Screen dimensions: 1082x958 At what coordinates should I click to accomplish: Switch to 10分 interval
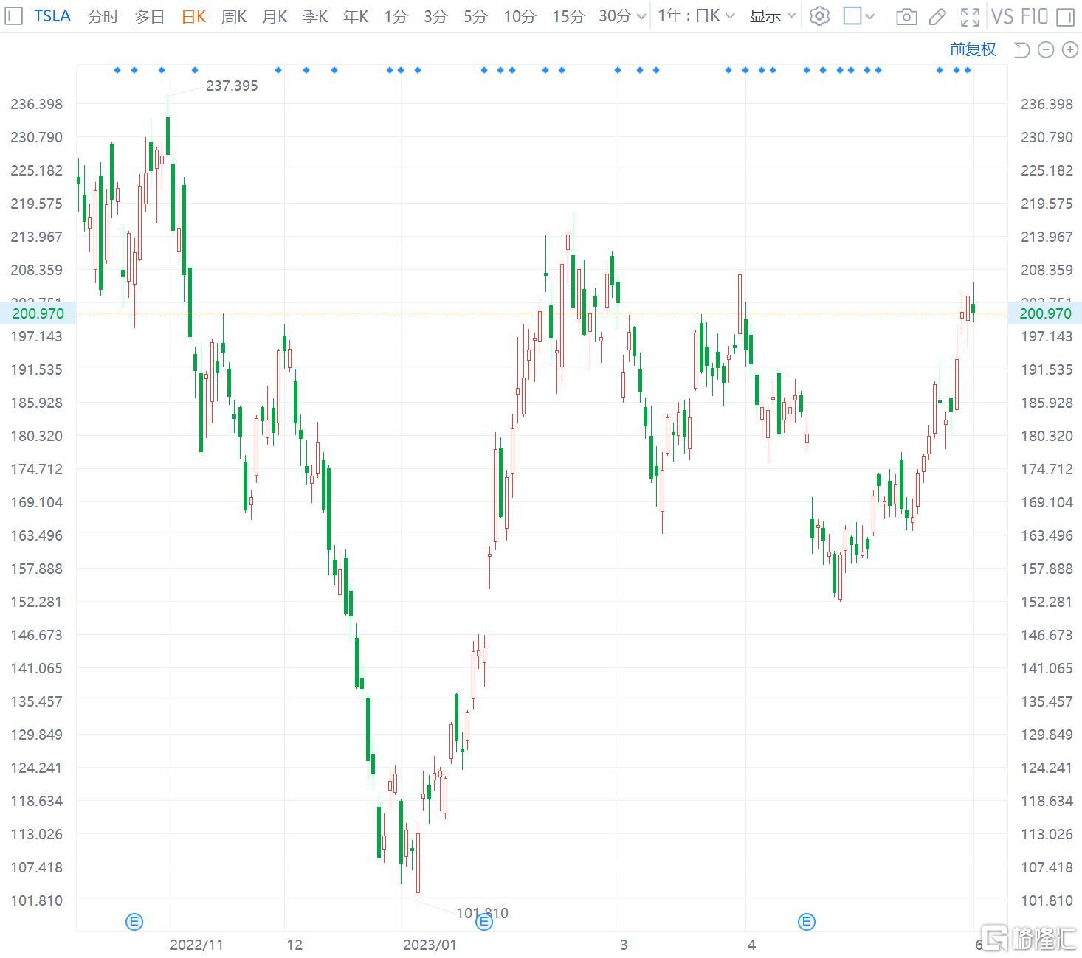pyautogui.click(x=520, y=15)
